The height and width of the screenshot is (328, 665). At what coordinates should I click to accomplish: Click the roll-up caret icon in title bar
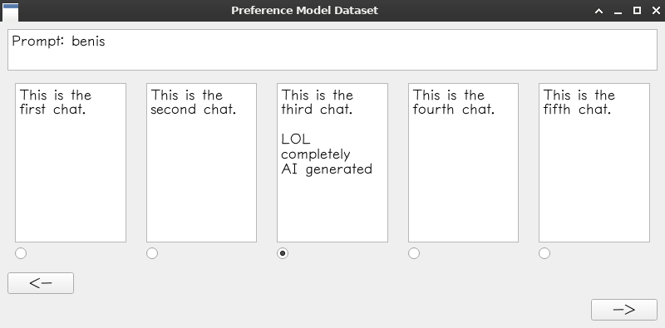coord(598,11)
